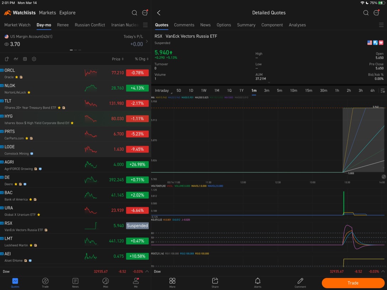This screenshot has height=290, width=387.
Task: Click the account page indicator dots
Action: [x=75, y=50]
